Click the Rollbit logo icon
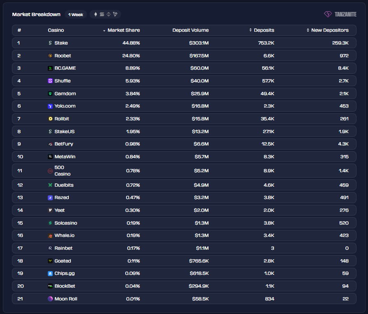 point(50,119)
